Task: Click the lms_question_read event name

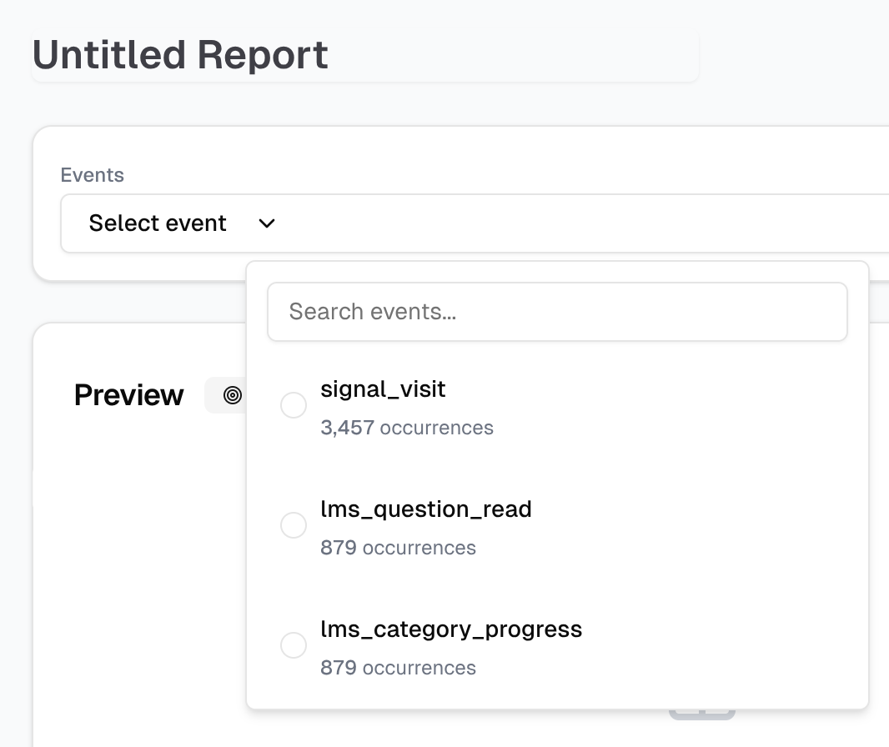Action: 425,509
